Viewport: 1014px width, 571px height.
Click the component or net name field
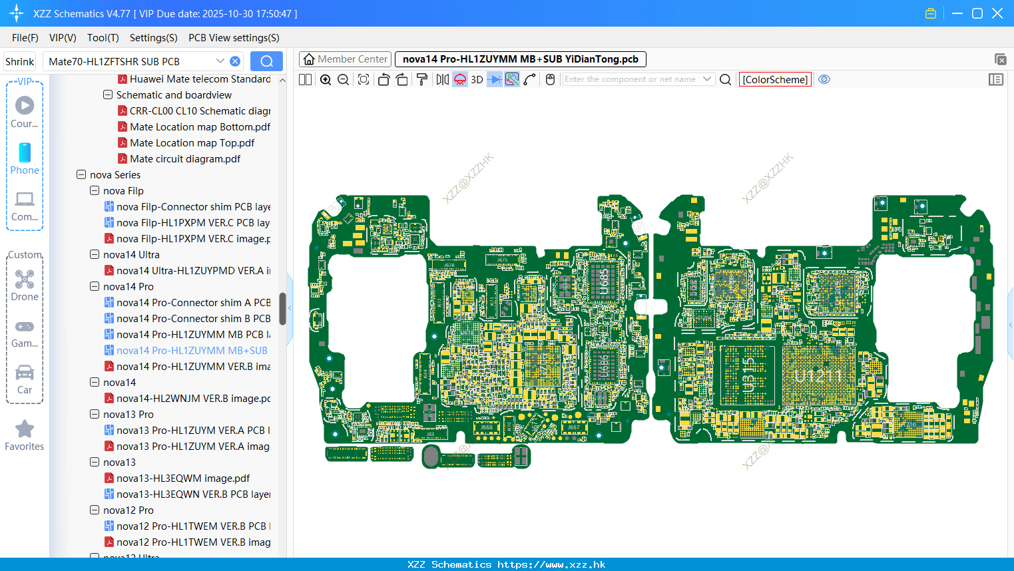pos(630,79)
